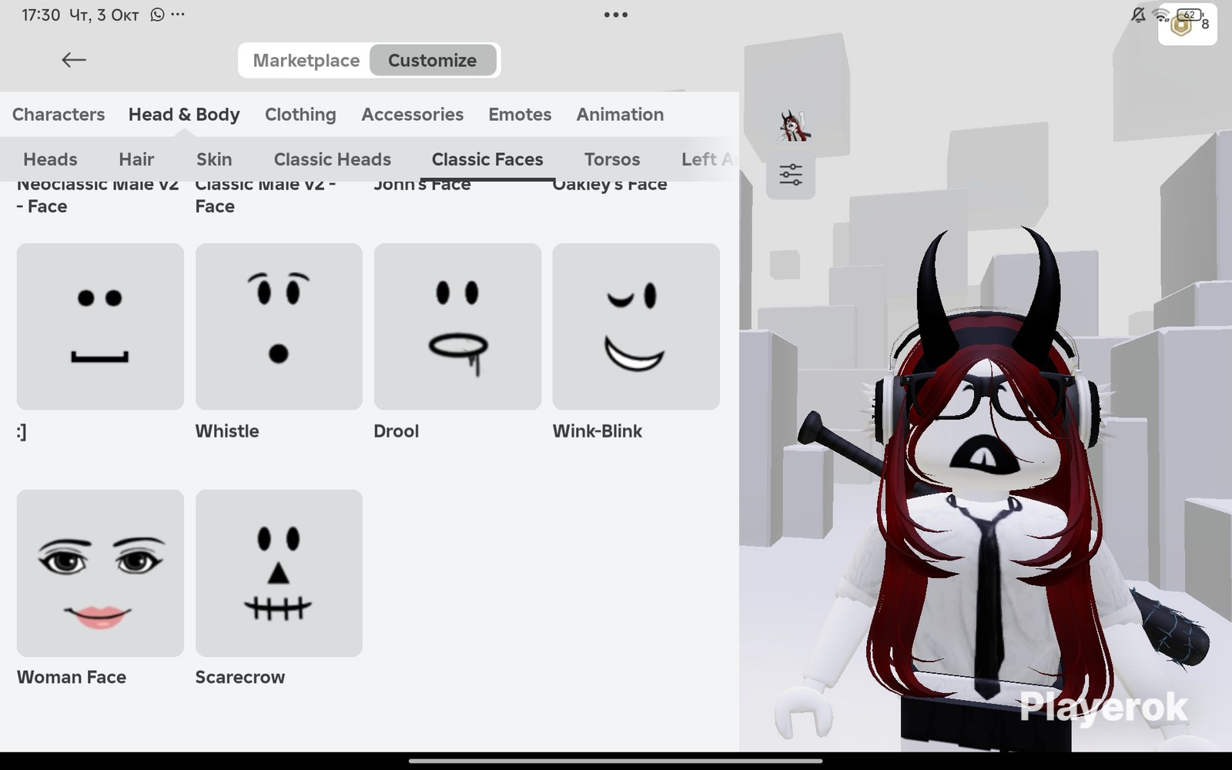Equip the Whistle face

point(279,326)
